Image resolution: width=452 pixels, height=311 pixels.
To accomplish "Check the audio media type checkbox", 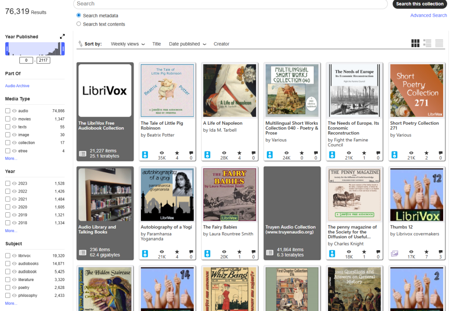I will coord(8,111).
